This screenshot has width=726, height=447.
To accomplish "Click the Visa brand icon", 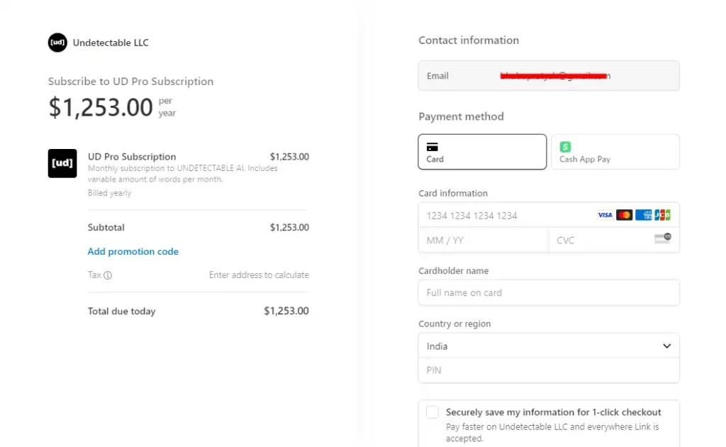I will pos(605,215).
